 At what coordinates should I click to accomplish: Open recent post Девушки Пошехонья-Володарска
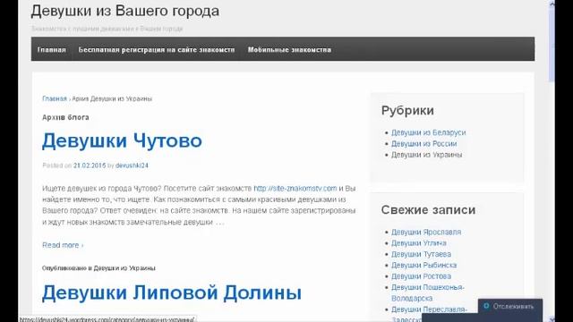click(428, 292)
